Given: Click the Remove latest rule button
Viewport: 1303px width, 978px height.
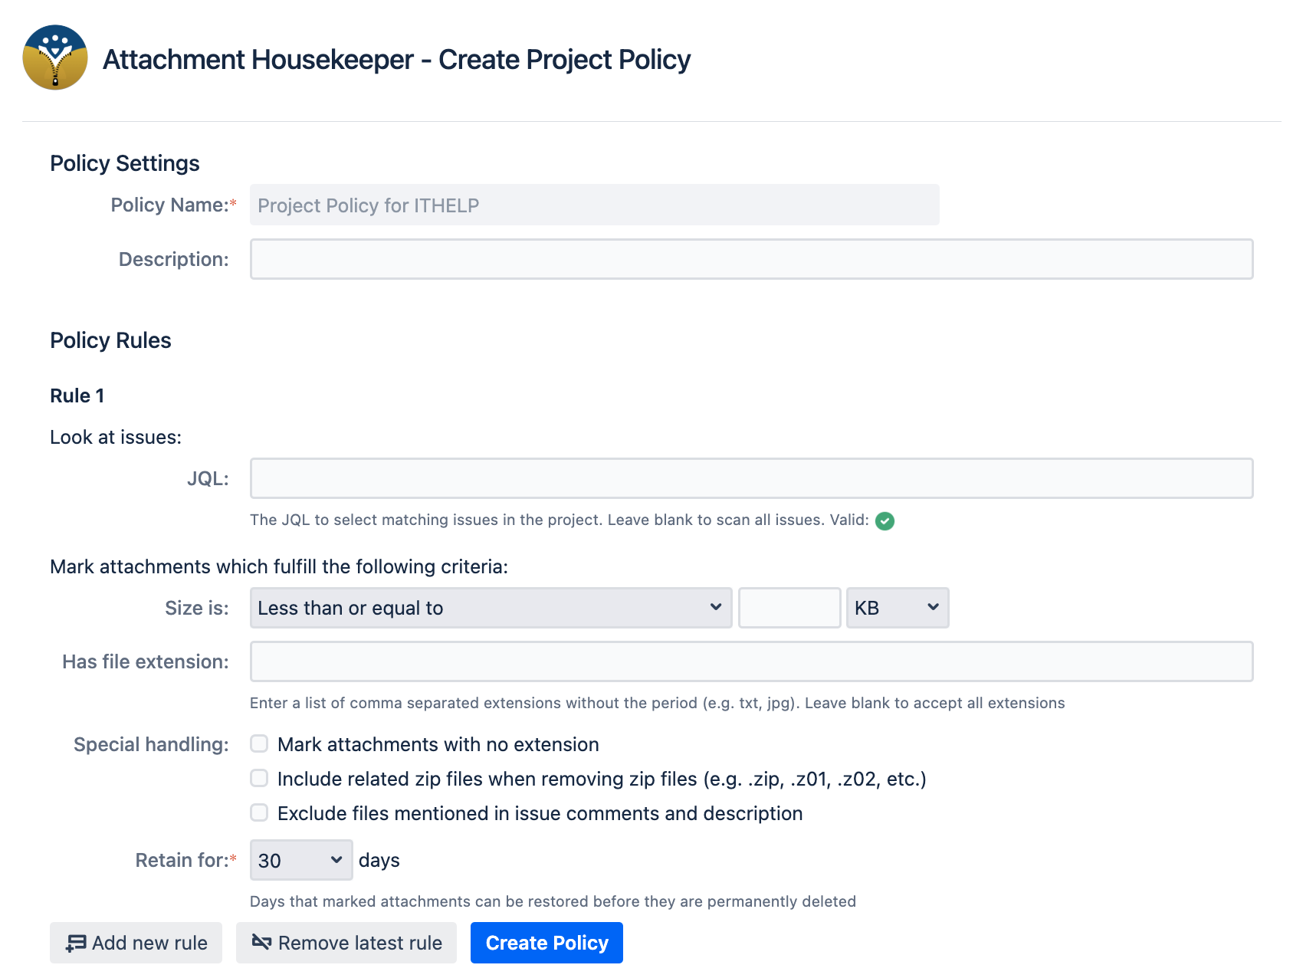Looking at the screenshot, I should tap(346, 942).
